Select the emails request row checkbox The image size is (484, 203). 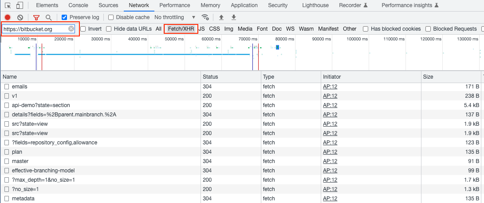click(x=7, y=87)
